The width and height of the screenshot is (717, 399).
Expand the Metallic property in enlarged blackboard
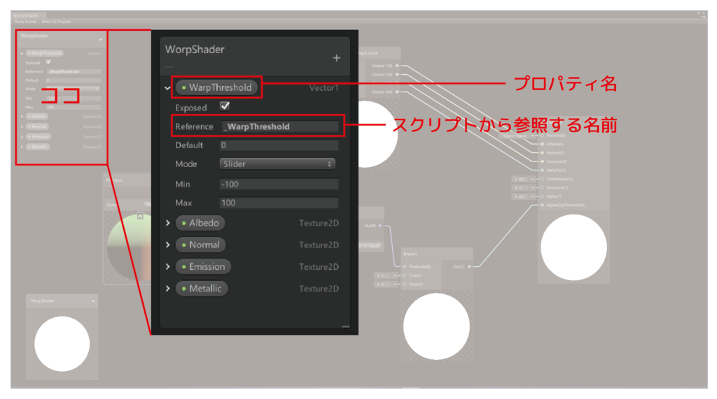click(168, 289)
